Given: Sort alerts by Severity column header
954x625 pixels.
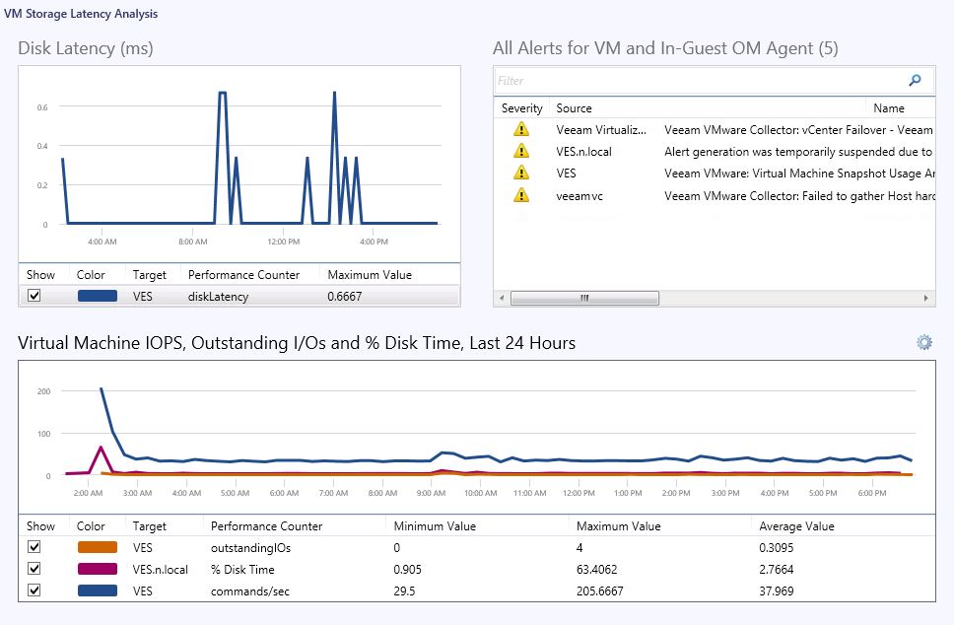Looking at the screenshot, I should pos(521,108).
